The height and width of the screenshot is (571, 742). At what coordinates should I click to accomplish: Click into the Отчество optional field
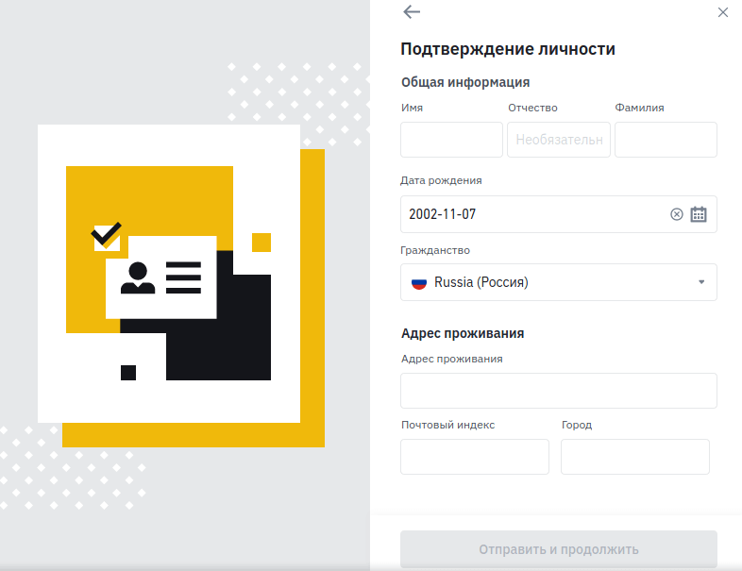point(559,140)
